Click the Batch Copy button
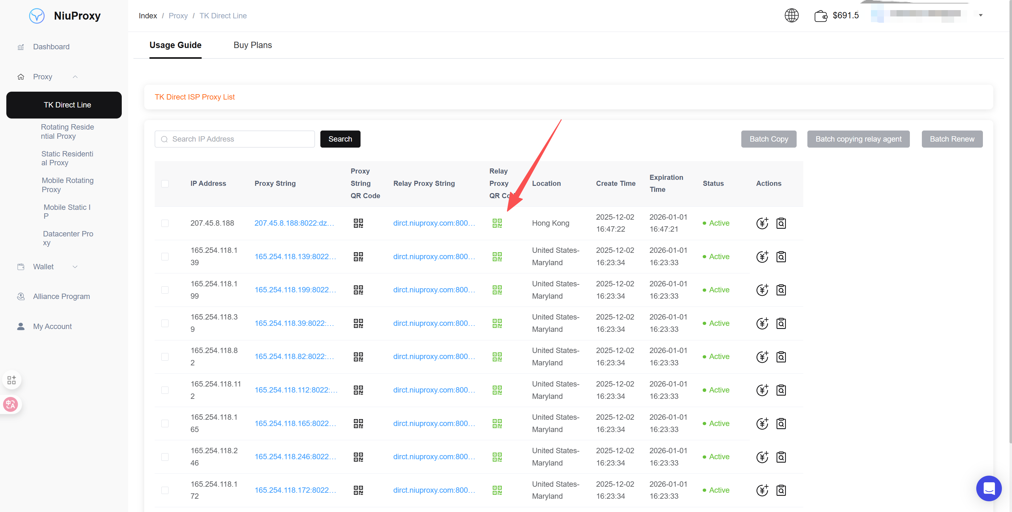 (x=769, y=139)
